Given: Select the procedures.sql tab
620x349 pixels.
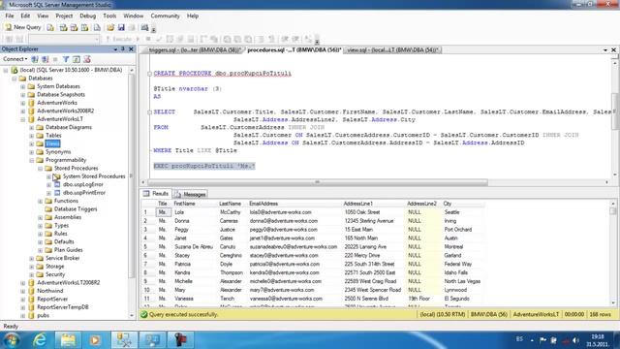Looking at the screenshot, I should (294, 49).
